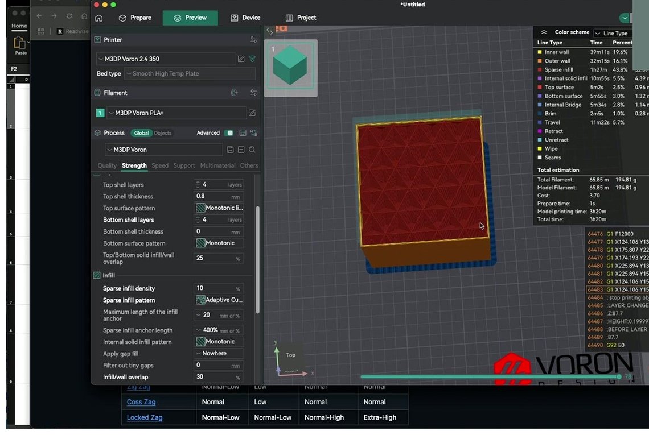Open the Top surface pattern dropdown
Viewport: 649px width, 435px height.
click(x=219, y=208)
